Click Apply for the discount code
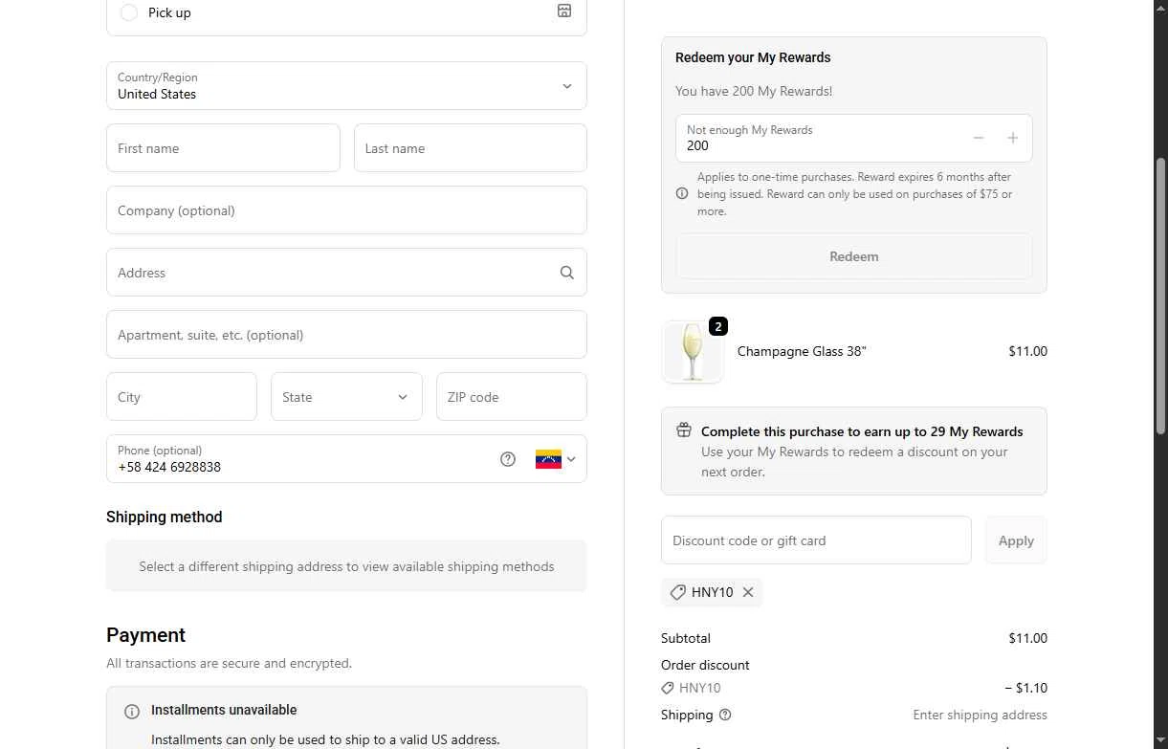The width and height of the screenshot is (1168, 749). [1016, 540]
